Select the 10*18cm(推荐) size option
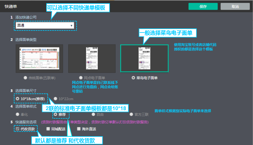Viewport: 253px width, 145px height. click(x=17, y=99)
